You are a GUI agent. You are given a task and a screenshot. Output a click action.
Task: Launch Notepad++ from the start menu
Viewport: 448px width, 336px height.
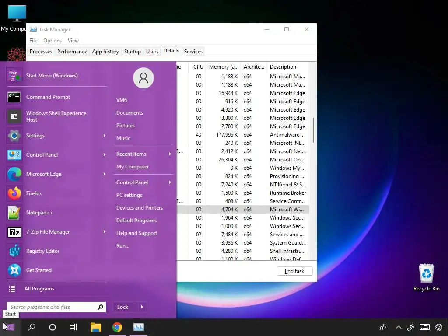pyautogui.click(x=56, y=213)
